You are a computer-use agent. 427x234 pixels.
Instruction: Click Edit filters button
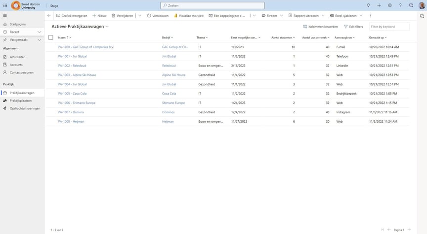(353, 27)
